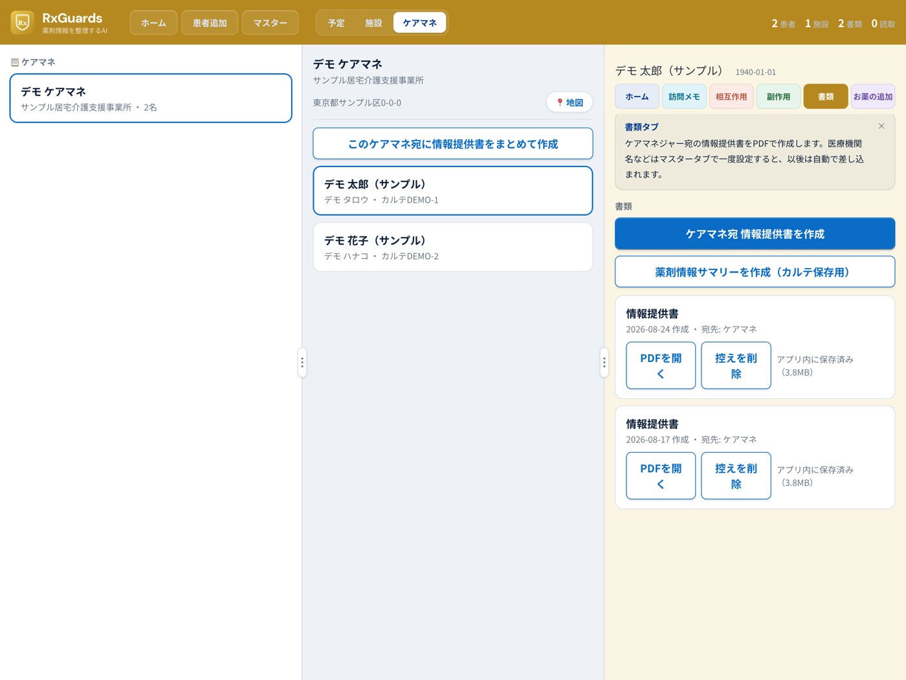906x680 pixels.
Task: Open the patient ホーム tab
Action: coord(637,96)
